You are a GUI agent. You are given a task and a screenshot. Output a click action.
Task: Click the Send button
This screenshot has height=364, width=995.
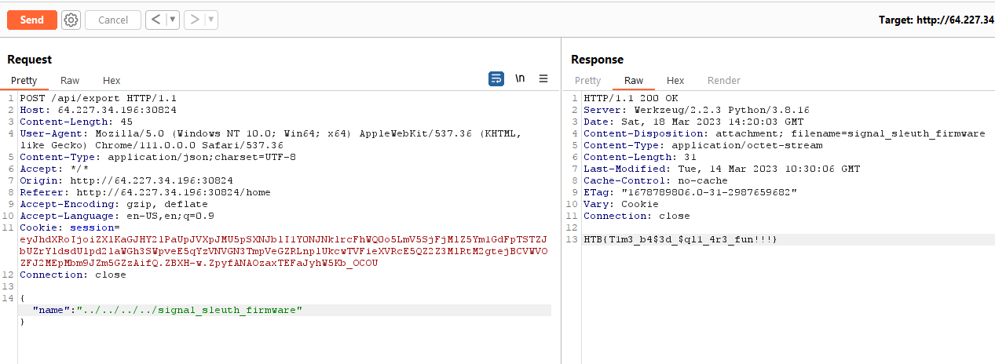click(x=32, y=20)
